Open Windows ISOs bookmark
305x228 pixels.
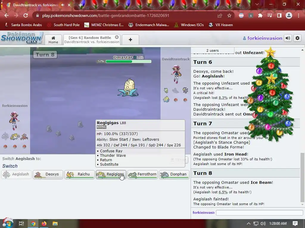[x=189, y=25]
